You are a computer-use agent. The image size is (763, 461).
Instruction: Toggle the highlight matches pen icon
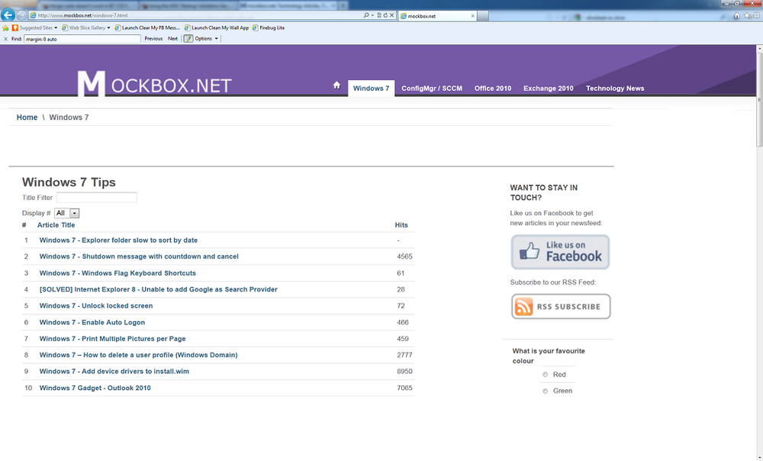[188, 38]
